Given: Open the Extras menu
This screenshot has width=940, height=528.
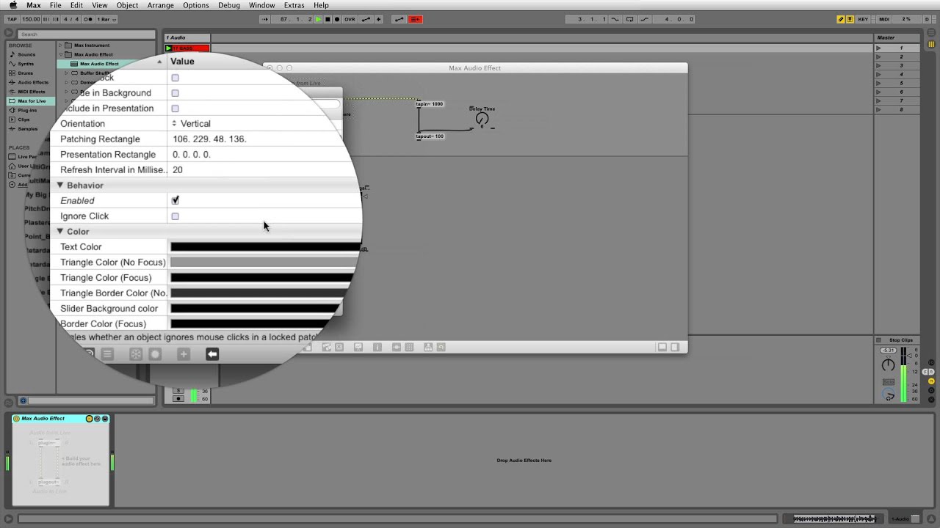Looking at the screenshot, I should coord(294,5).
